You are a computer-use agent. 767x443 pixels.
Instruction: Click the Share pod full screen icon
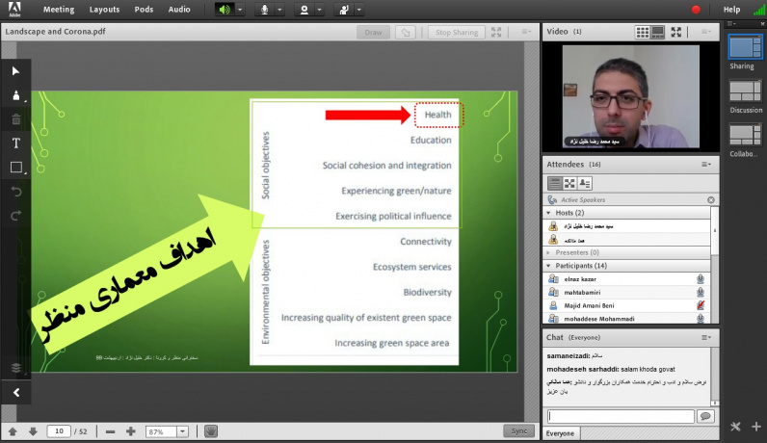(496, 32)
